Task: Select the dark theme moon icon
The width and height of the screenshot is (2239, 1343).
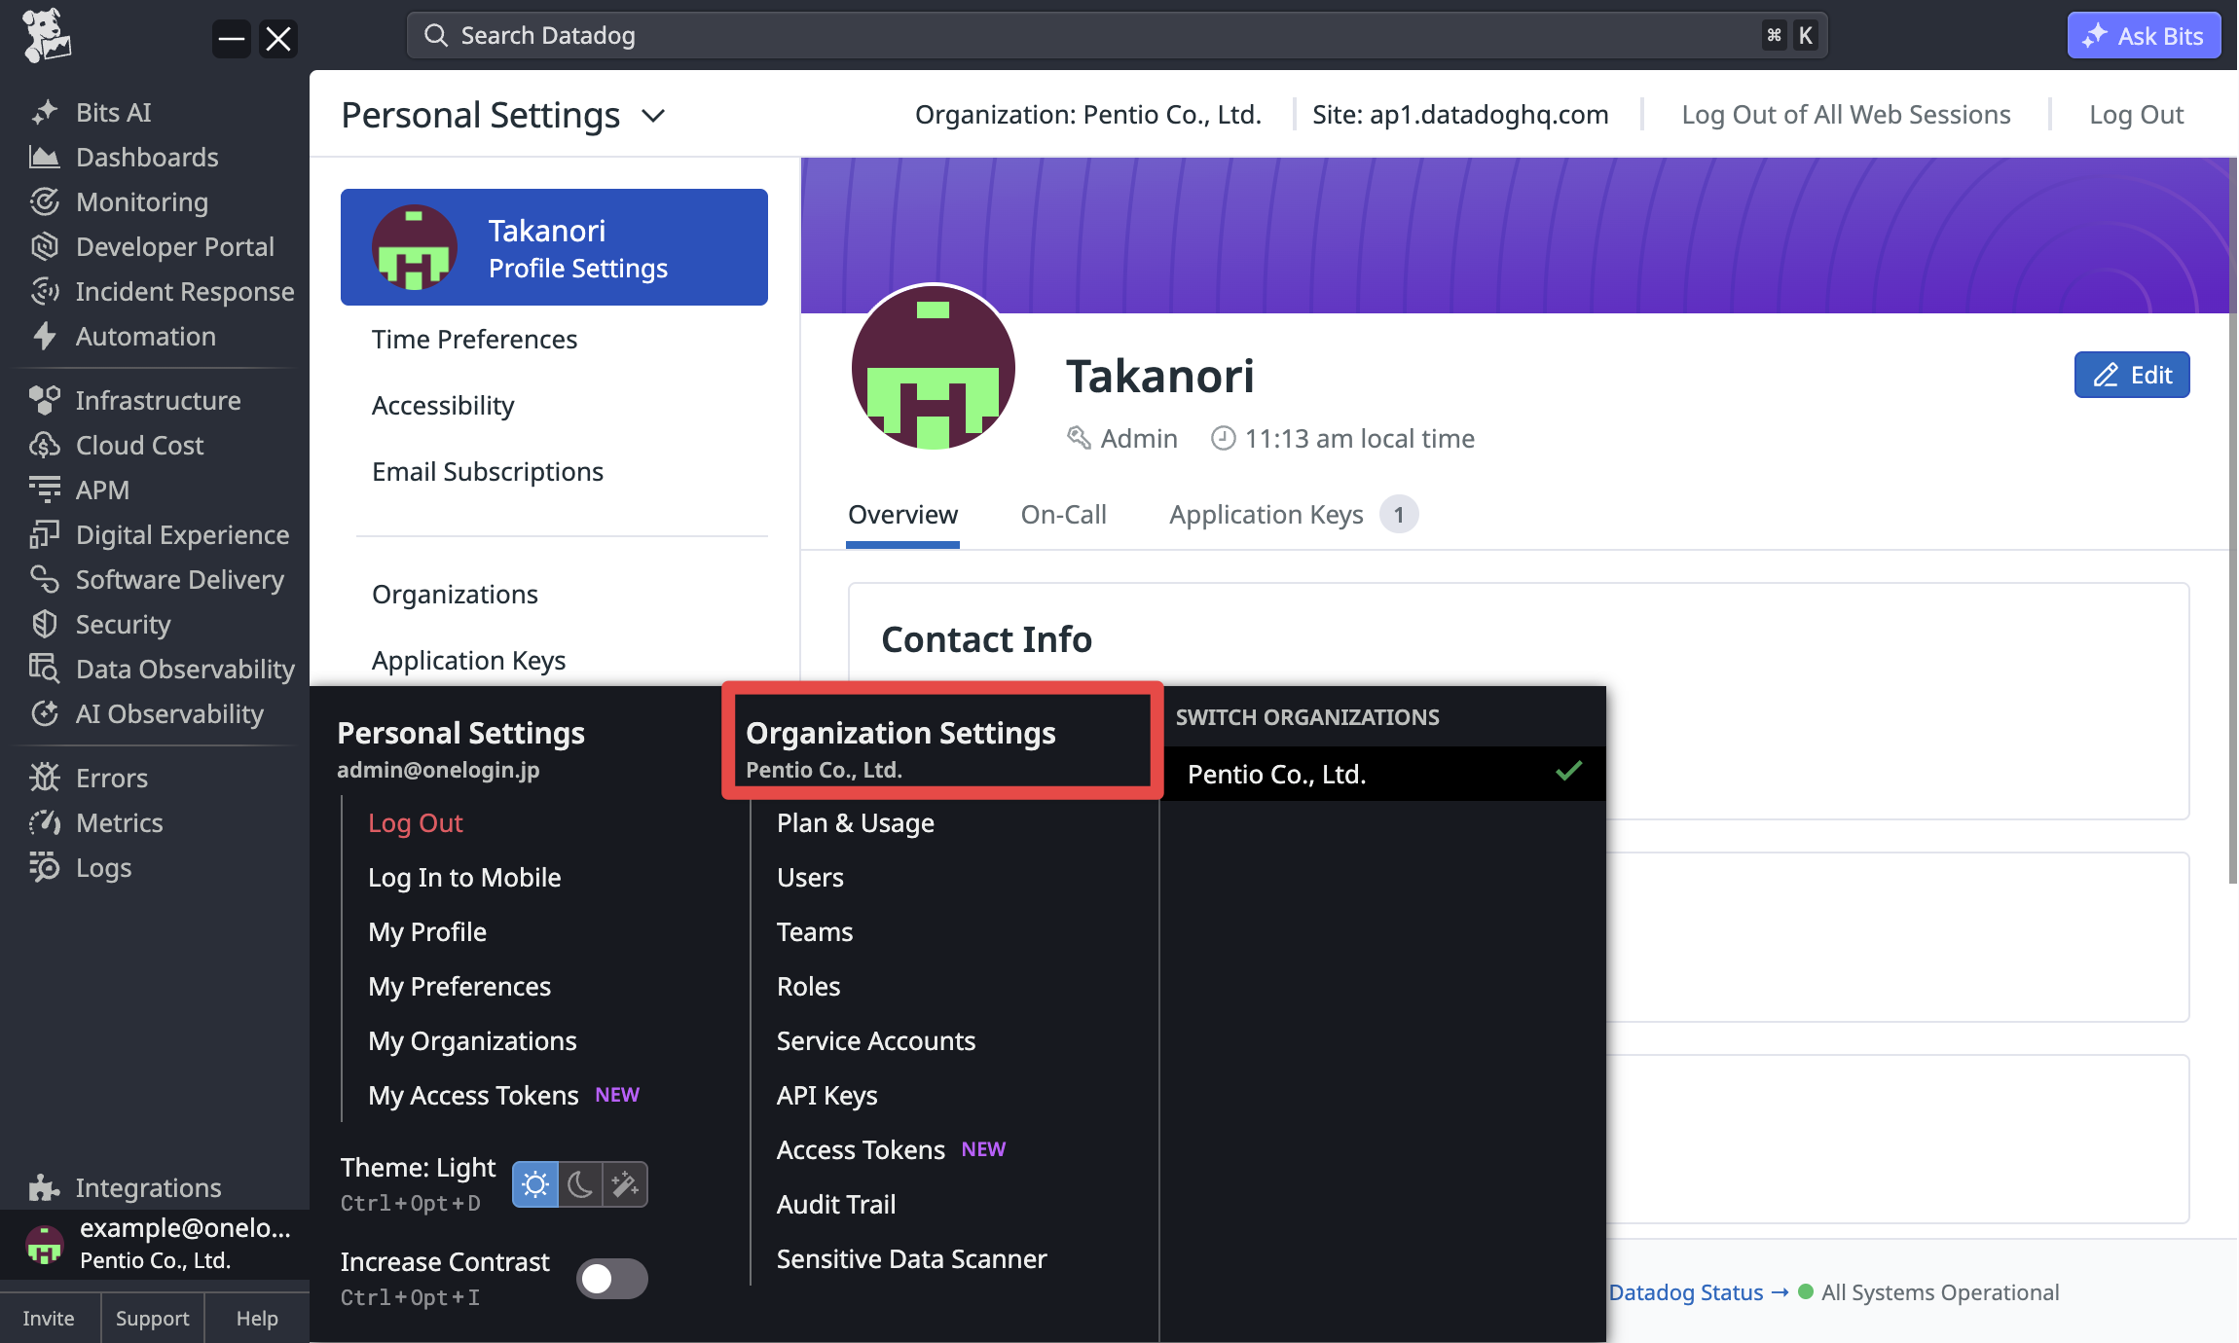Action: [580, 1184]
